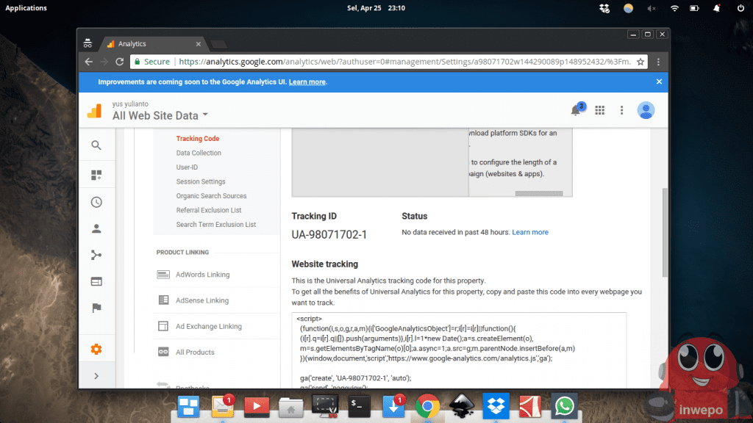Expand the sidebar with the chevron arrow
This screenshot has width=753, height=423.
[96, 376]
